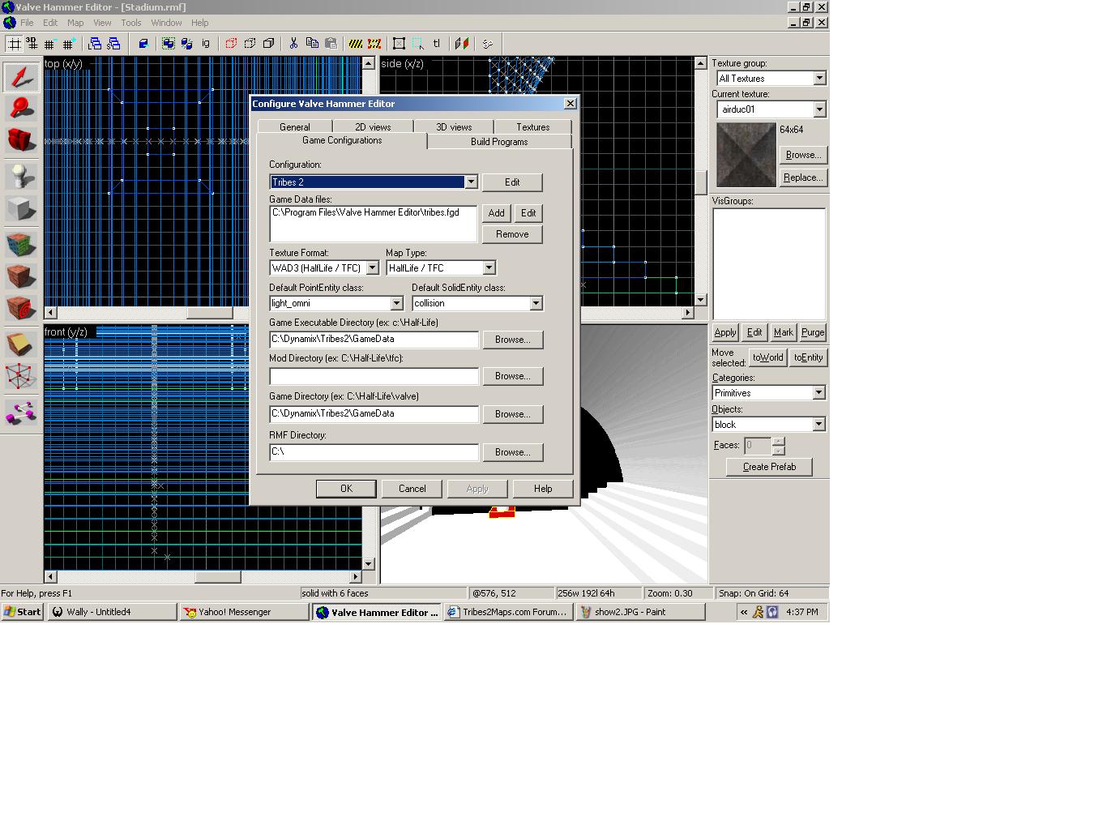Click the edit cordon bounds icon

pos(374,44)
